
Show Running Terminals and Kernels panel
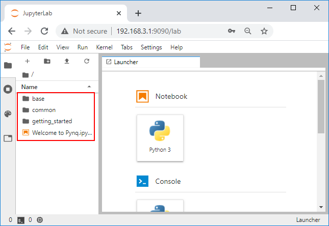8,89
